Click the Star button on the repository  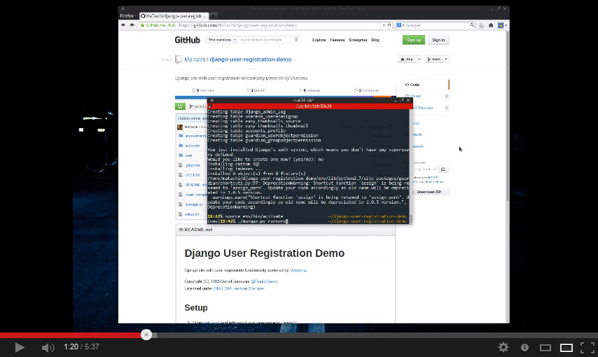coord(407,59)
